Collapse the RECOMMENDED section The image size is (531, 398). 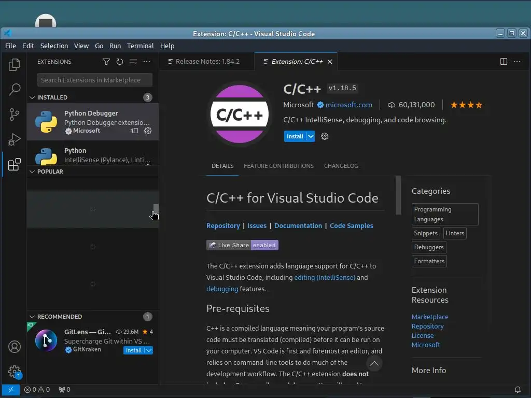pyautogui.click(x=32, y=317)
